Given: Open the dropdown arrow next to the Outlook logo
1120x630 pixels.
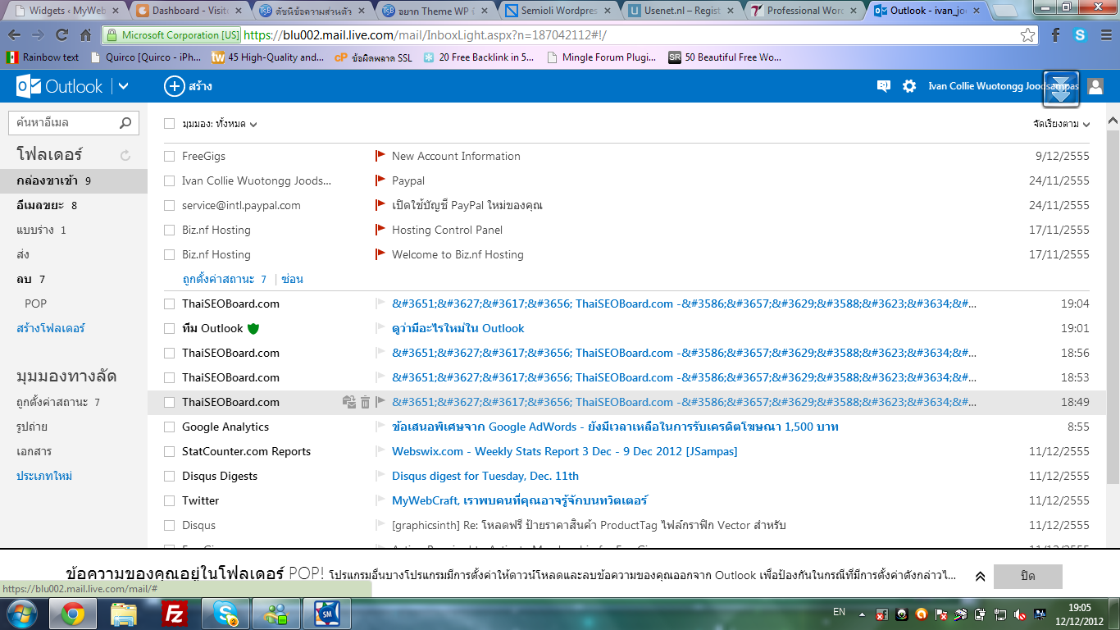Looking at the screenshot, I should 124,86.
